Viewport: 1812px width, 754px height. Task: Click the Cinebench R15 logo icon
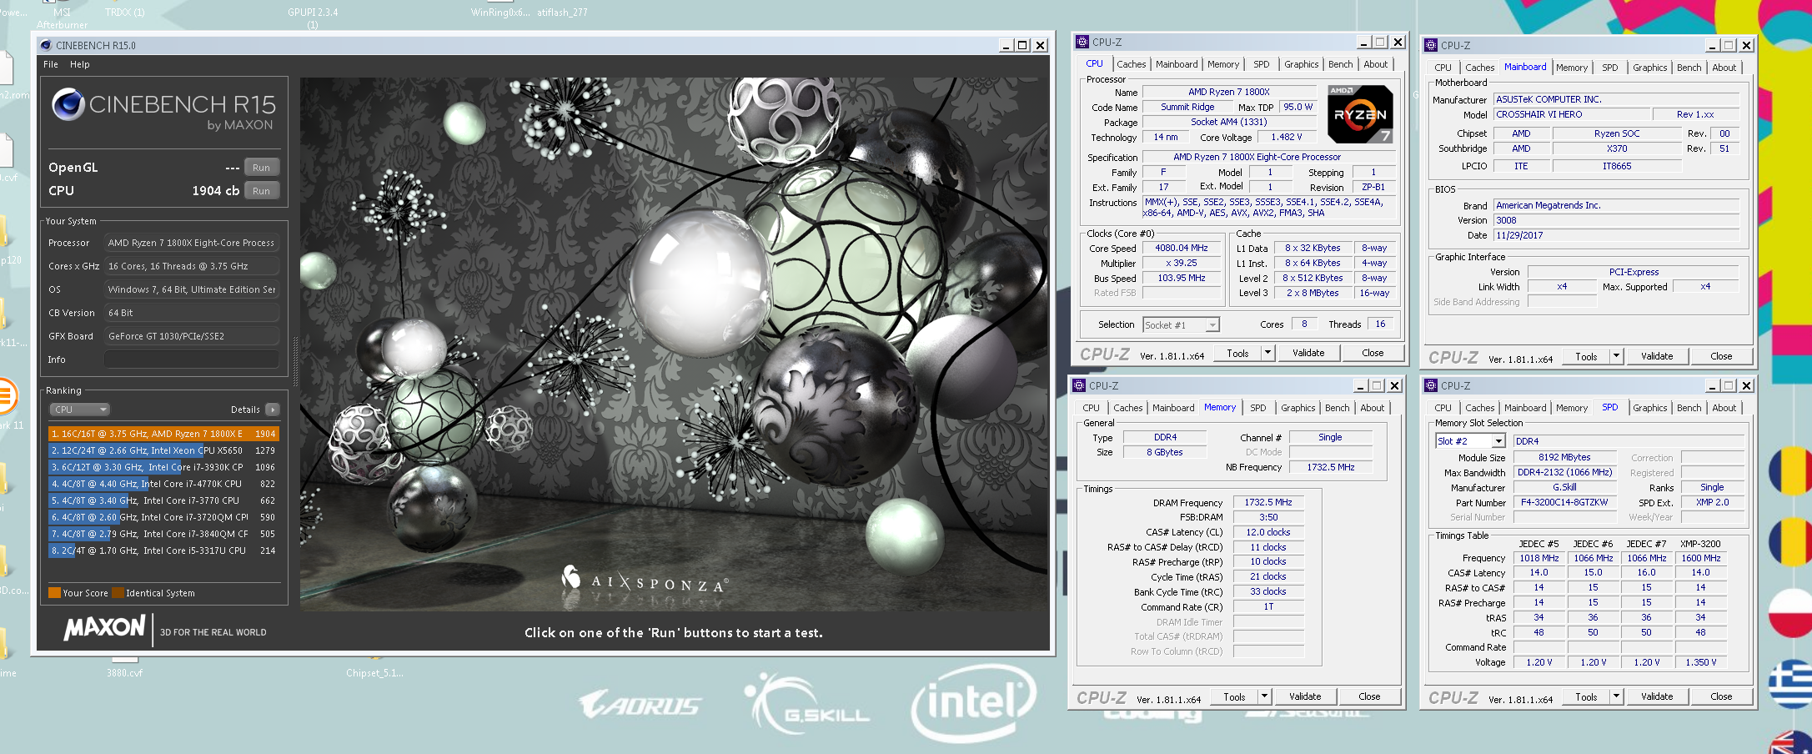(68, 104)
